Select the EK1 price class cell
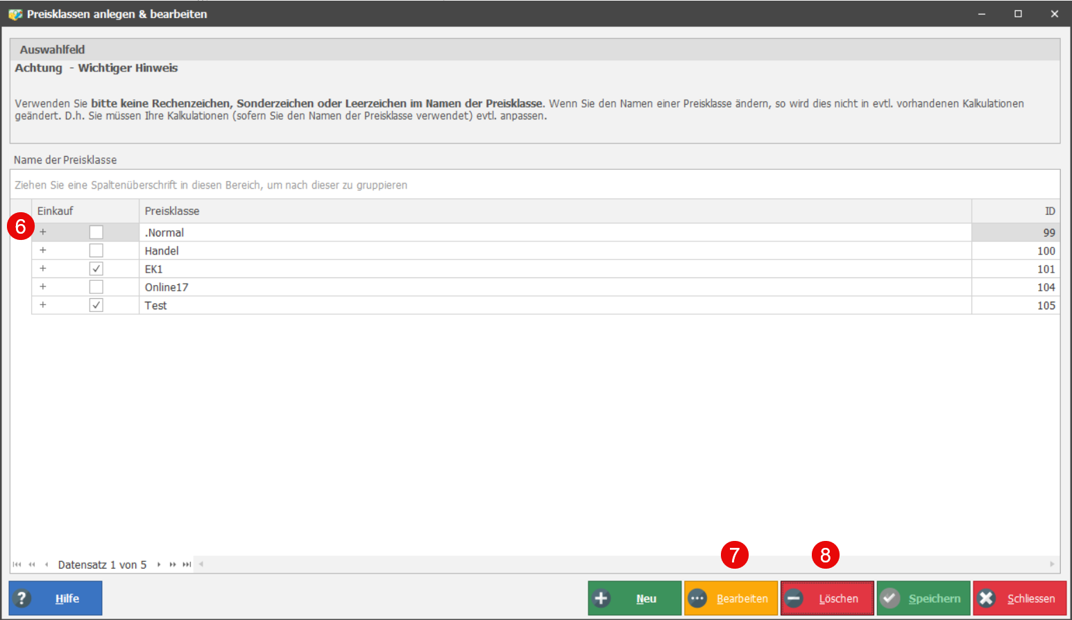Image resolution: width=1072 pixels, height=620 pixels. coord(555,269)
